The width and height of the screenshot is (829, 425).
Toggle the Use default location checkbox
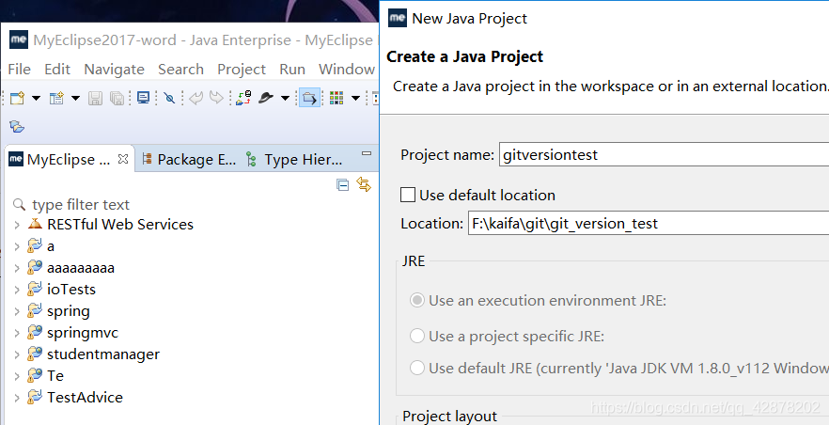[408, 195]
